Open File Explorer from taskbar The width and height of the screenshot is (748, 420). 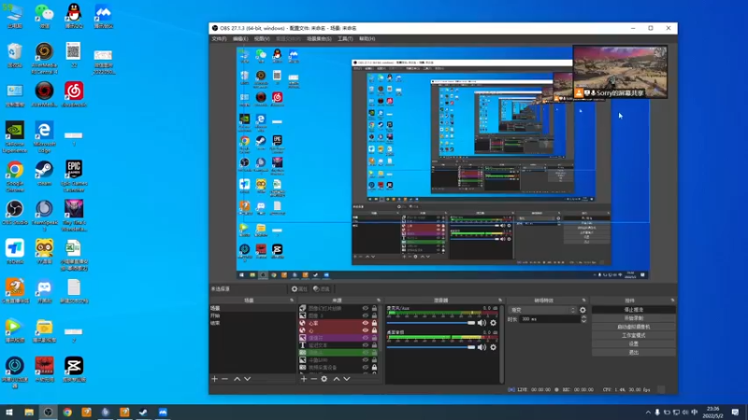pyautogui.click(x=29, y=413)
